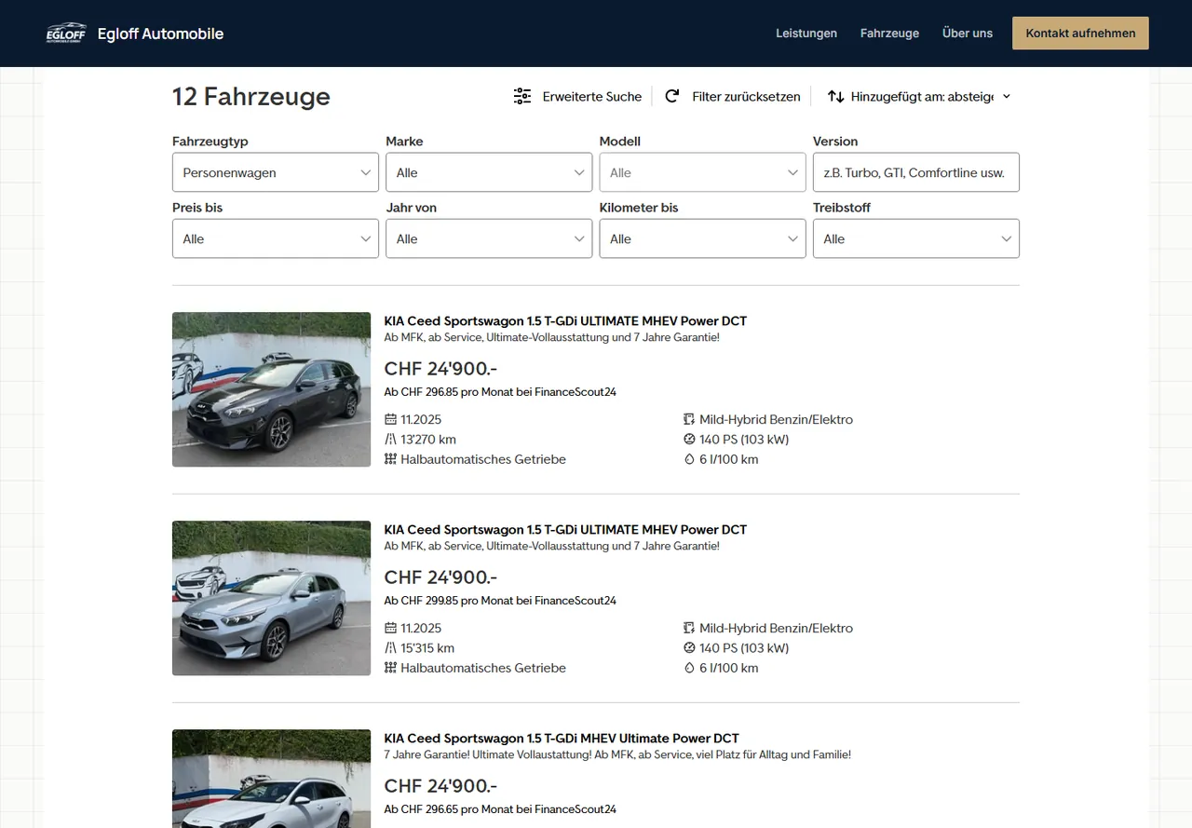Click the consumption drop icon in the silver KIA listing

tap(689, 668)
